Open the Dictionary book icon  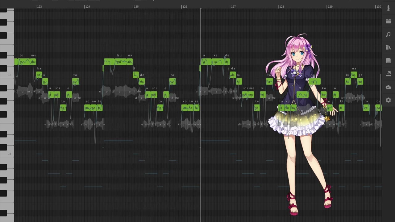388,61
